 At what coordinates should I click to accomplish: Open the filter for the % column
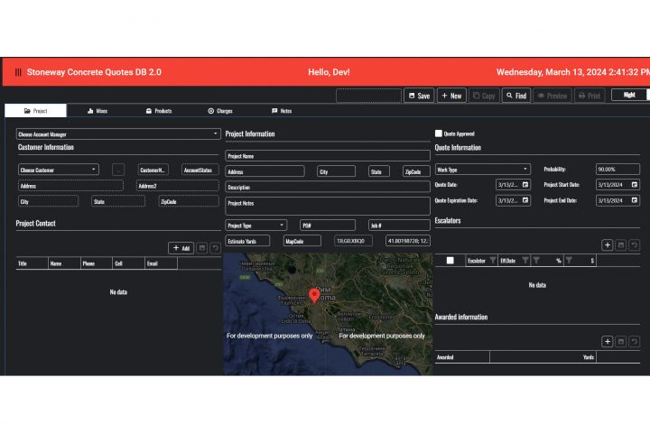(x=536, y=260)
